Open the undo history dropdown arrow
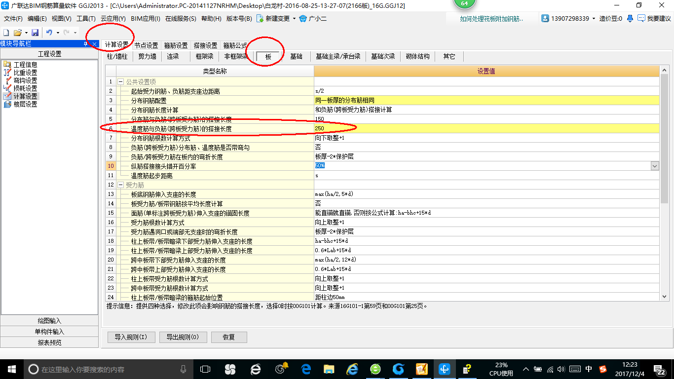674x379 pixels. 58,33
